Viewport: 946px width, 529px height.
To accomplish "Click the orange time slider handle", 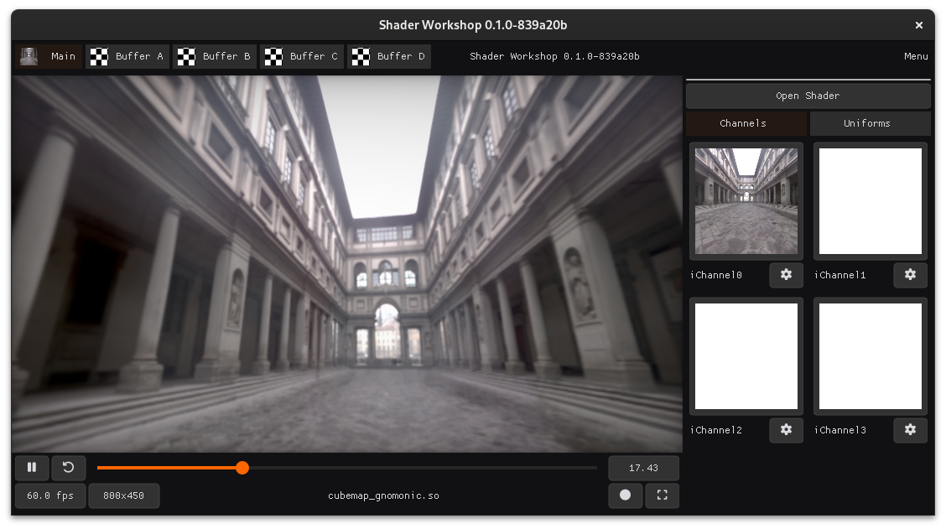I will pyautogui.click(x=242, y=468).
